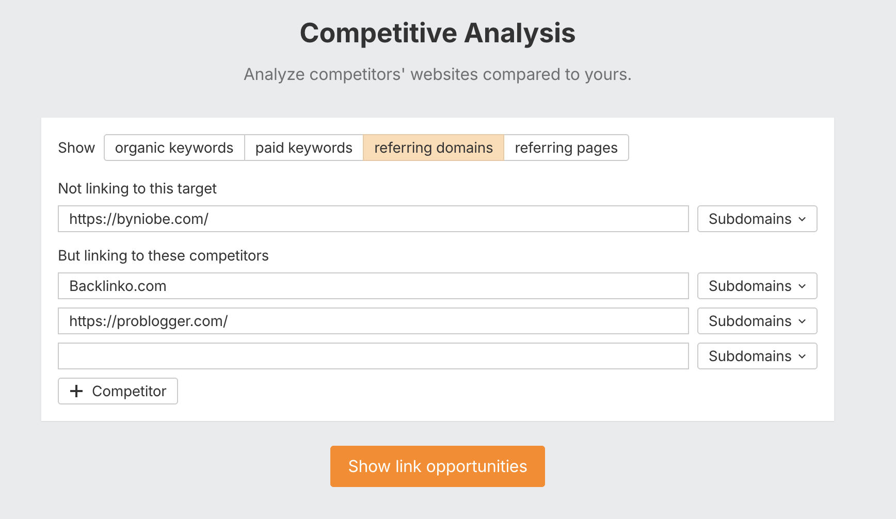Click the plus icon on Competitor button
Image resolution: width=896 pixels, height=519 pixels.
pyautogui.click(x=76, y=391)
